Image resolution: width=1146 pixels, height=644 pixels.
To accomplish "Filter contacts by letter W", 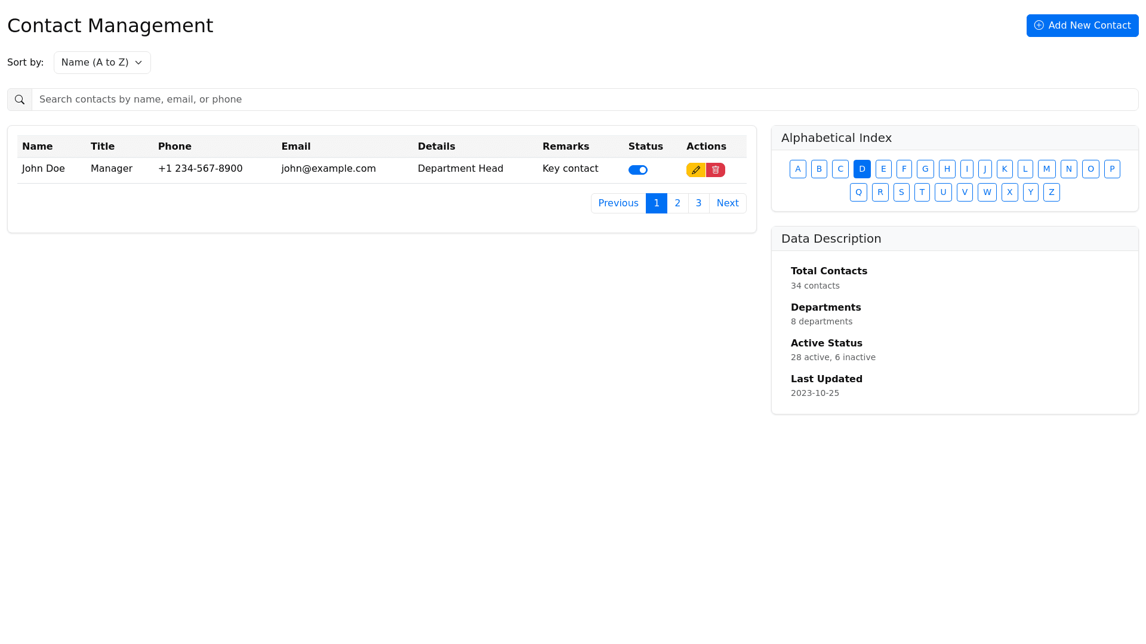I will pos(987,192).
